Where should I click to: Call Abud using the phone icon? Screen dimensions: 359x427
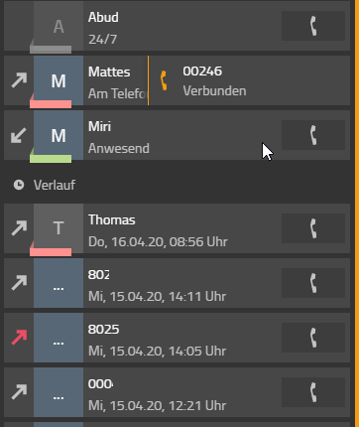313,26
